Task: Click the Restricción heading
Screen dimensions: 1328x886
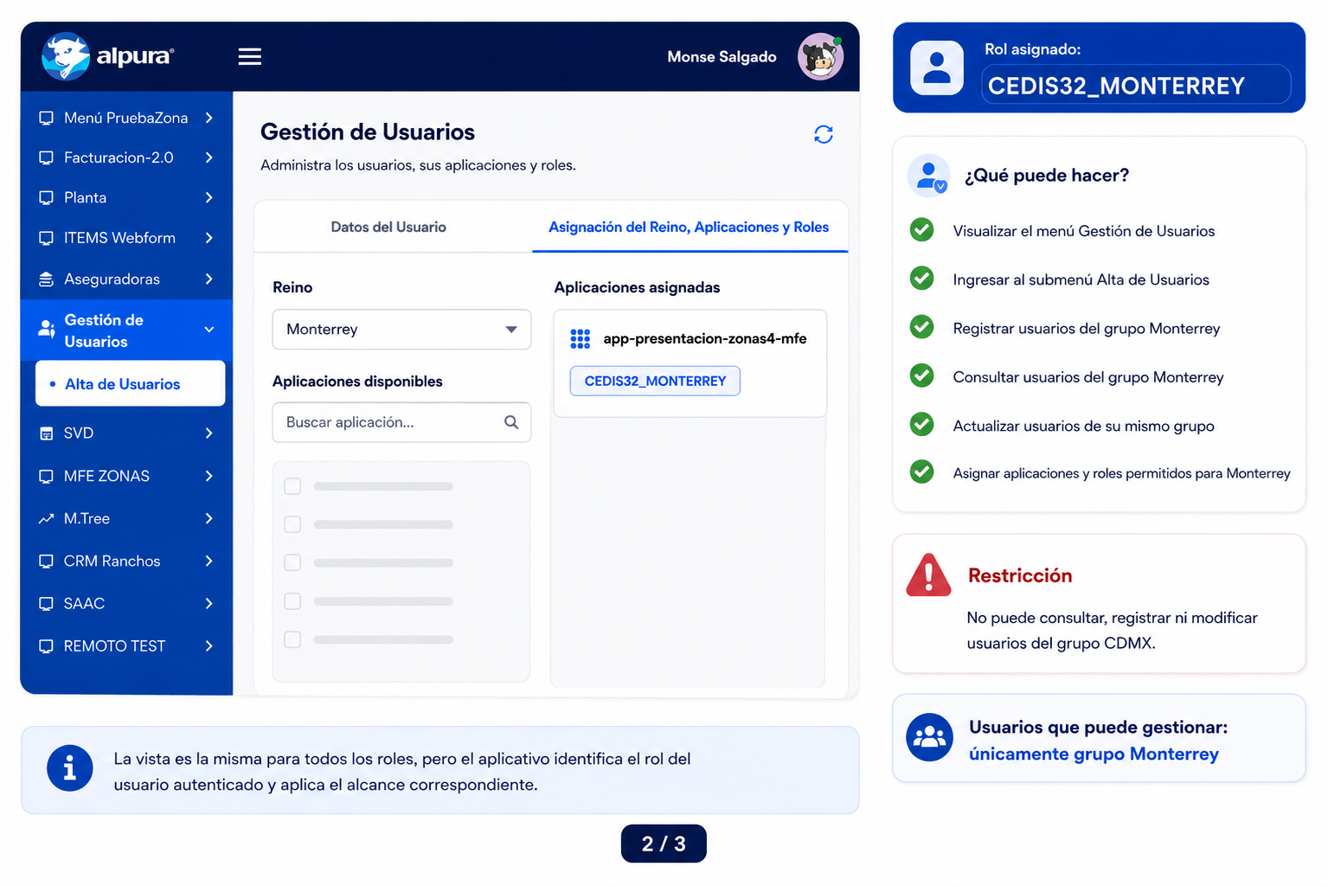Action: point(1020,576)
